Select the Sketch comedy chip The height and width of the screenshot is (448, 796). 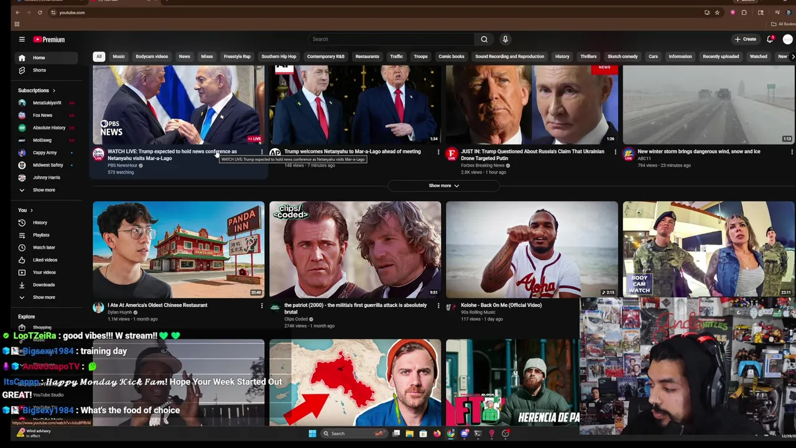(x=622, y=57)
